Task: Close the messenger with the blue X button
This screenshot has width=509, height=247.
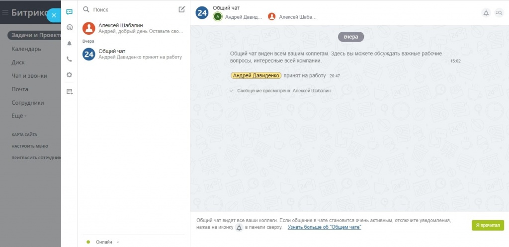Action: pos(54,15)
